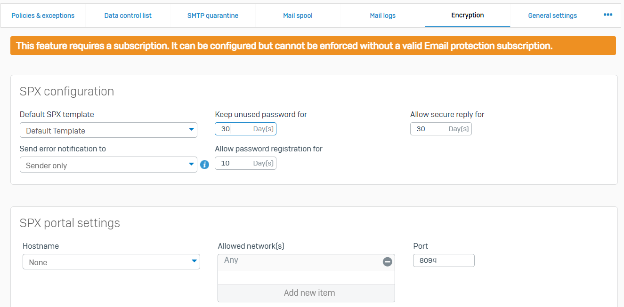Go to the SMTP quarantine tab

click(213, 16)
